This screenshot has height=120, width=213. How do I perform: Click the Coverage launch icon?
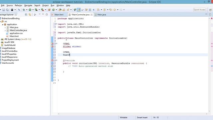pyautogui.click(x=36, y=10)
